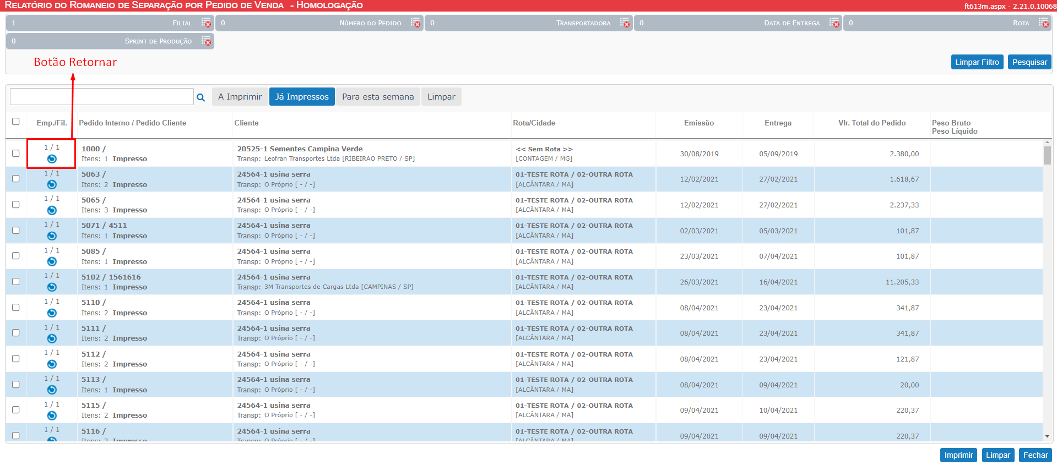Click the Entrega column header
The image size is (1057, 465).
pyautogui.click(x=778, y=123)
